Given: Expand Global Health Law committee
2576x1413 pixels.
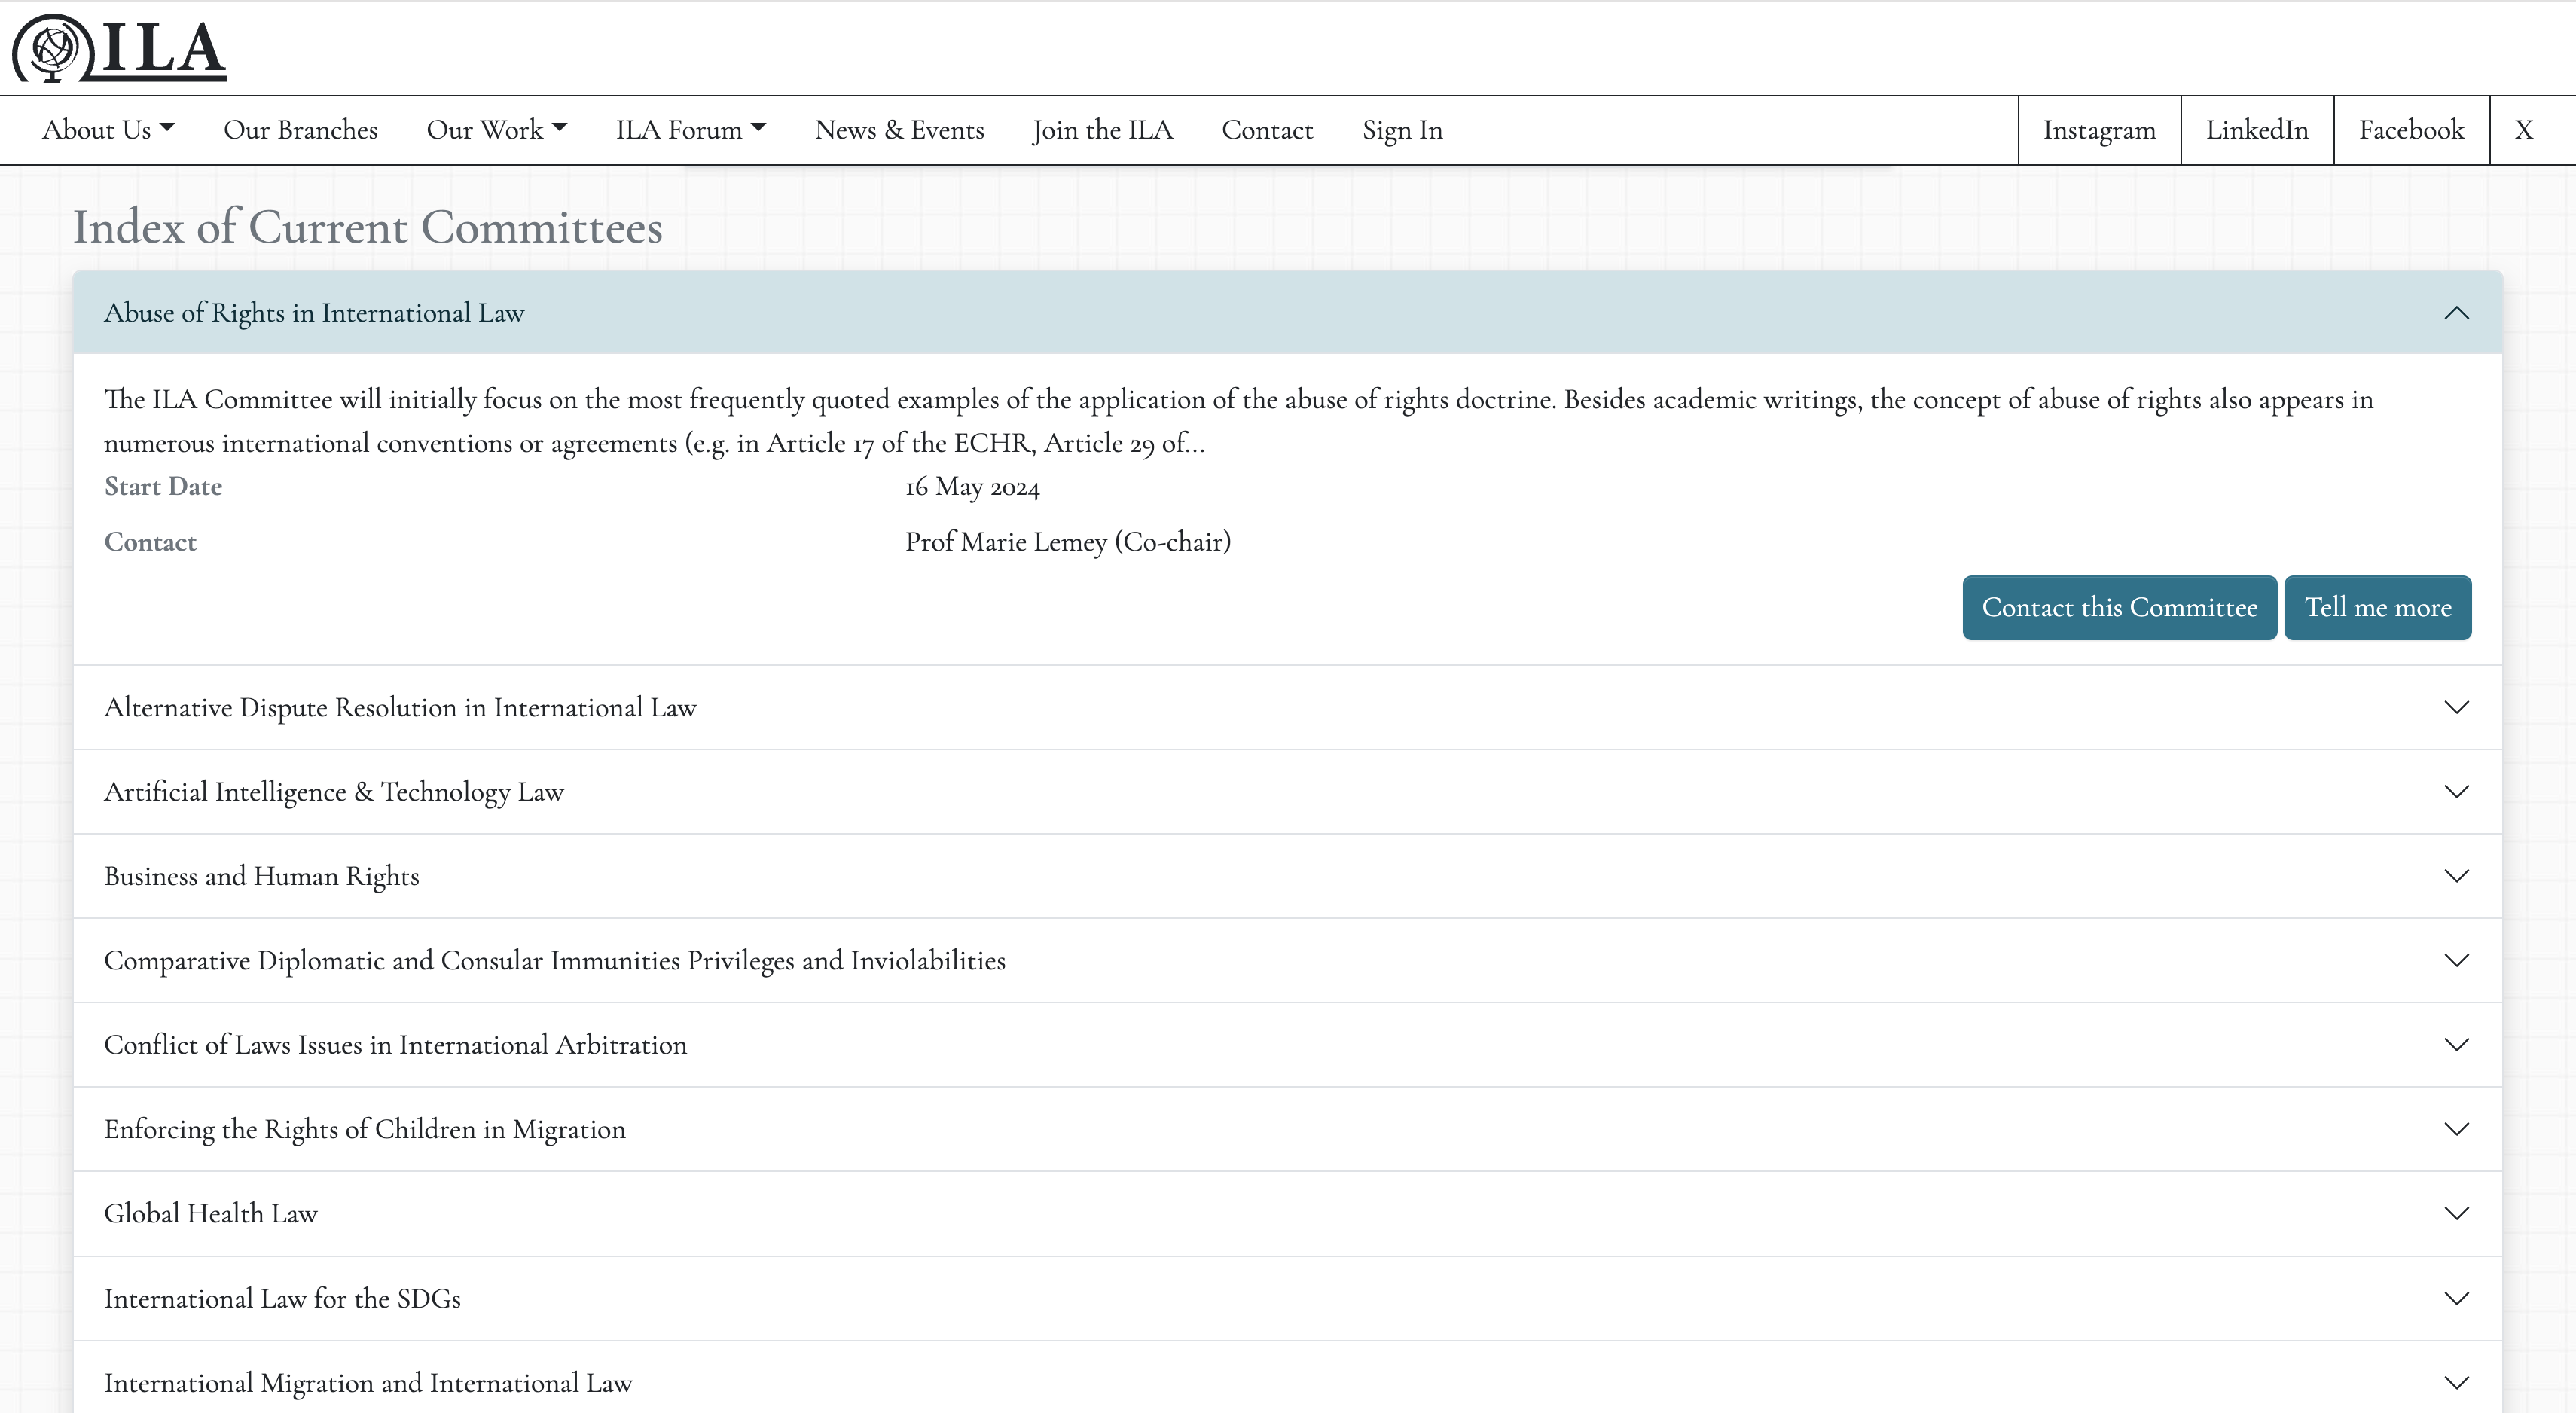Looking at the screenshot, I should tap(1287, 1213).
